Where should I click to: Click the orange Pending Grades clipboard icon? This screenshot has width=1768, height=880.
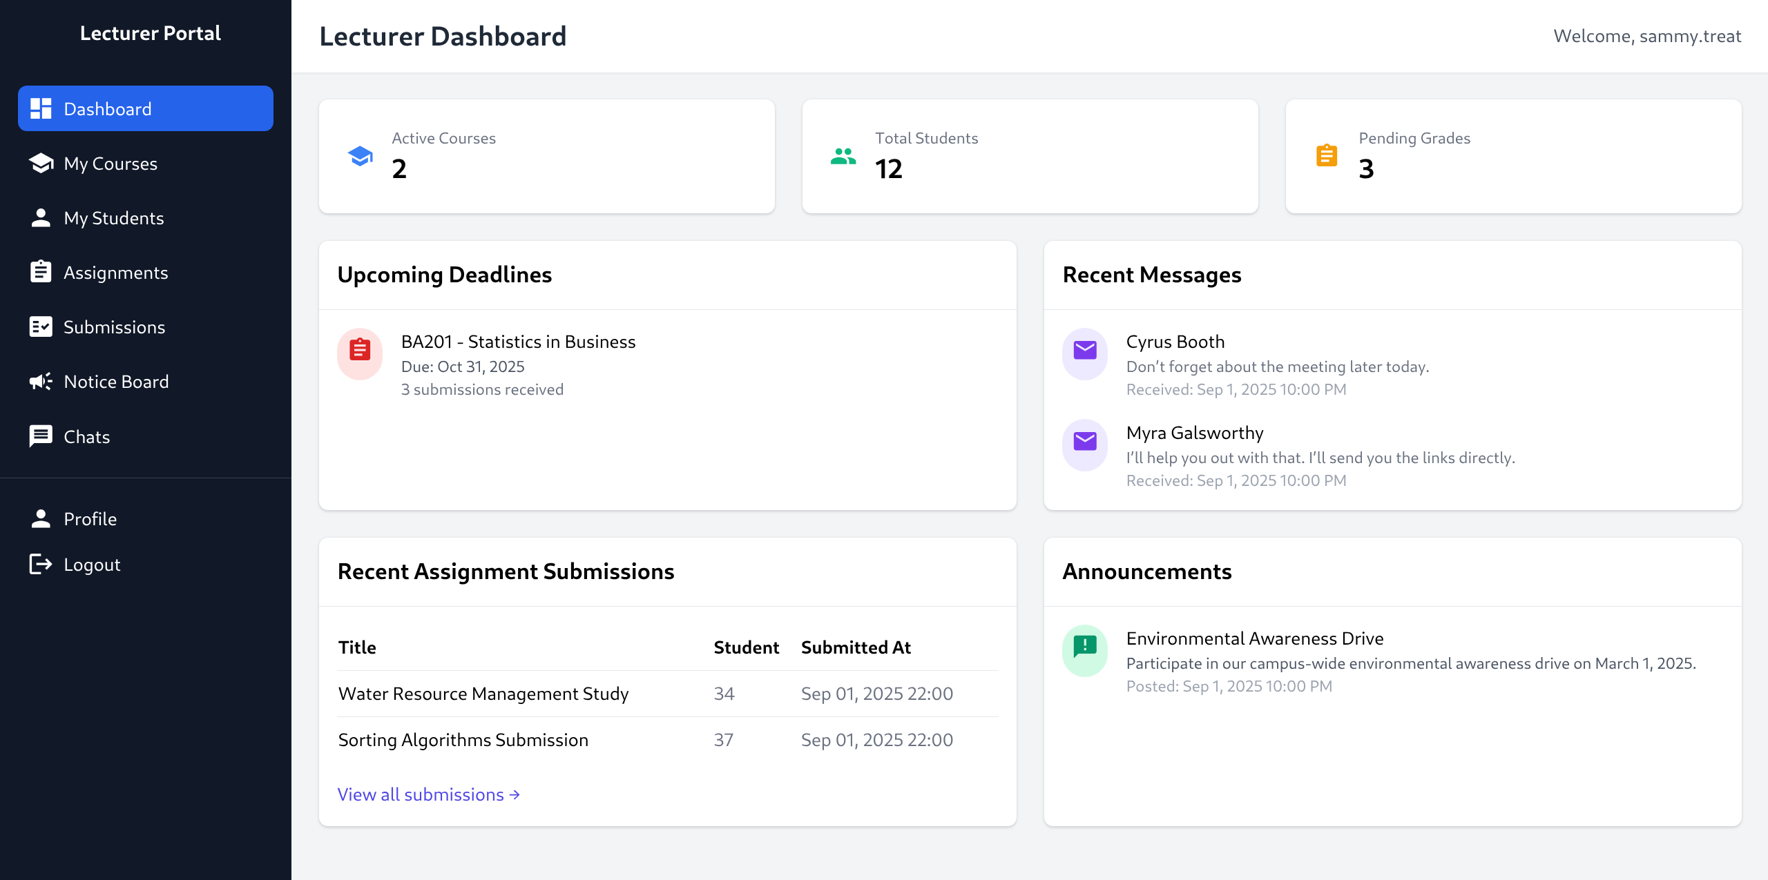click(x=1326, y=156)
